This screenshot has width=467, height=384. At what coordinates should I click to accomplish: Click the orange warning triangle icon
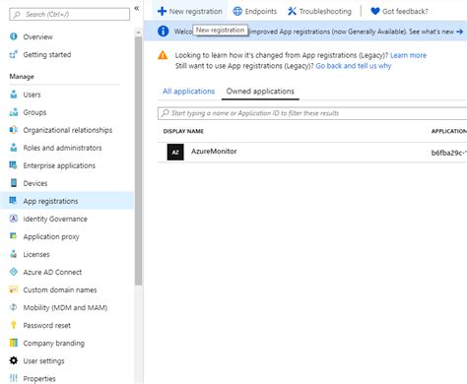163,55
